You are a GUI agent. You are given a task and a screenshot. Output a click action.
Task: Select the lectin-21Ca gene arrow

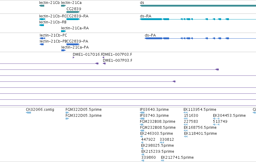(x=63, y=6)
